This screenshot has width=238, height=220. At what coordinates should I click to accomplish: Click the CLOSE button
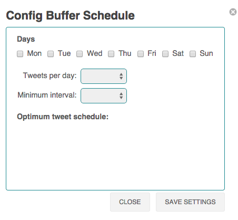click(x=130, y=202)
